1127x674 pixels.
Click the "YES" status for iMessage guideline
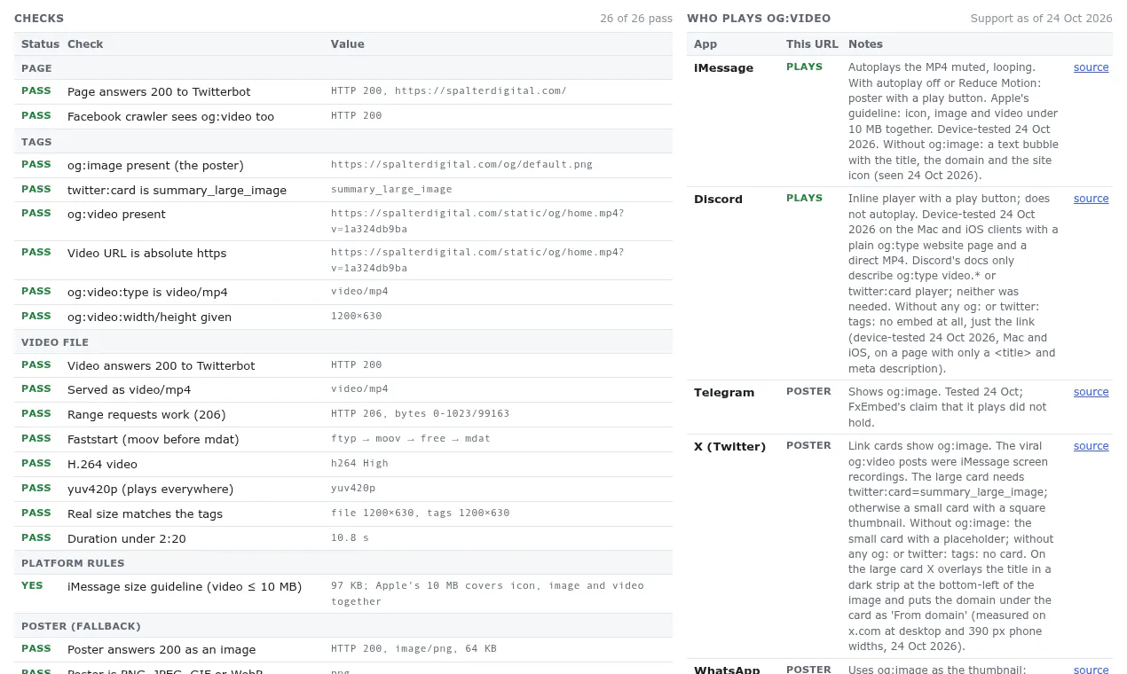coord(32,586)
